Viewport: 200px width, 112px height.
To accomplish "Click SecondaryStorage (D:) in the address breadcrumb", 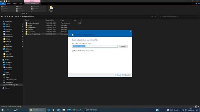I will pos(28,16).
